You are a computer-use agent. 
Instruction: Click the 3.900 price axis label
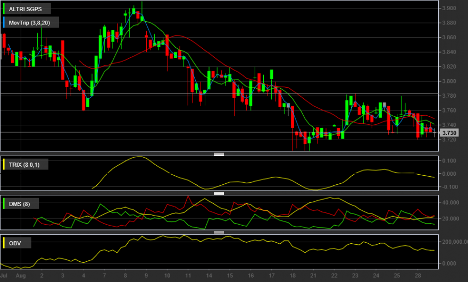(449, 8)
